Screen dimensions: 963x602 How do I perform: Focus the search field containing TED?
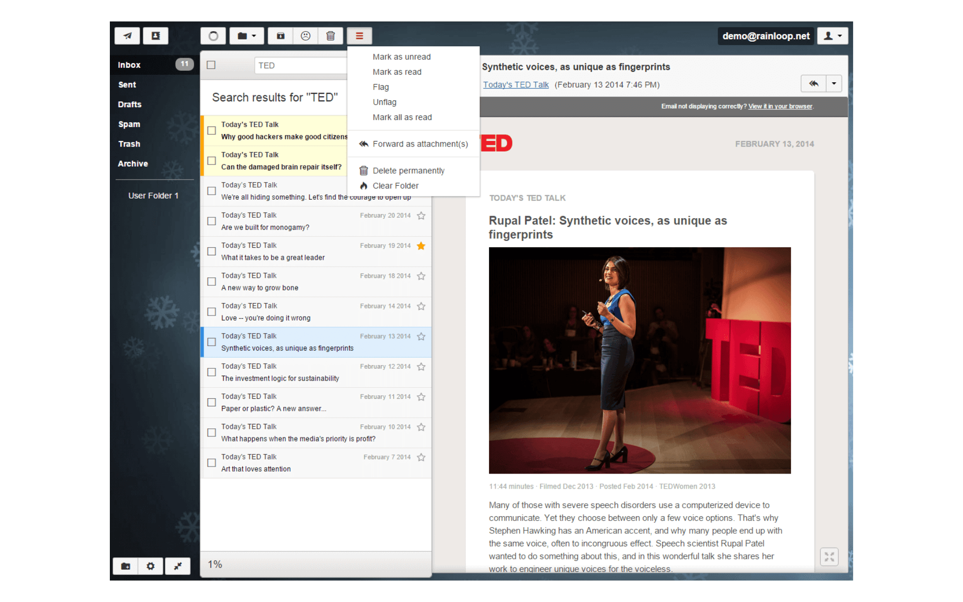301,65
